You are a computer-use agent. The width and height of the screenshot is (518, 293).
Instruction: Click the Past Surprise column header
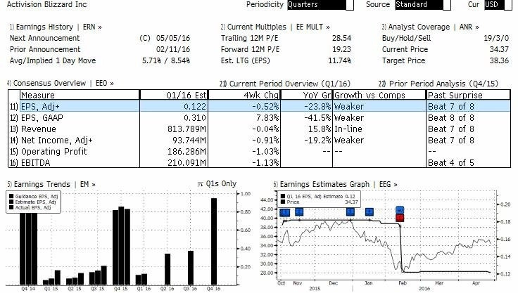pyautogui.click(x=469, y=95)
